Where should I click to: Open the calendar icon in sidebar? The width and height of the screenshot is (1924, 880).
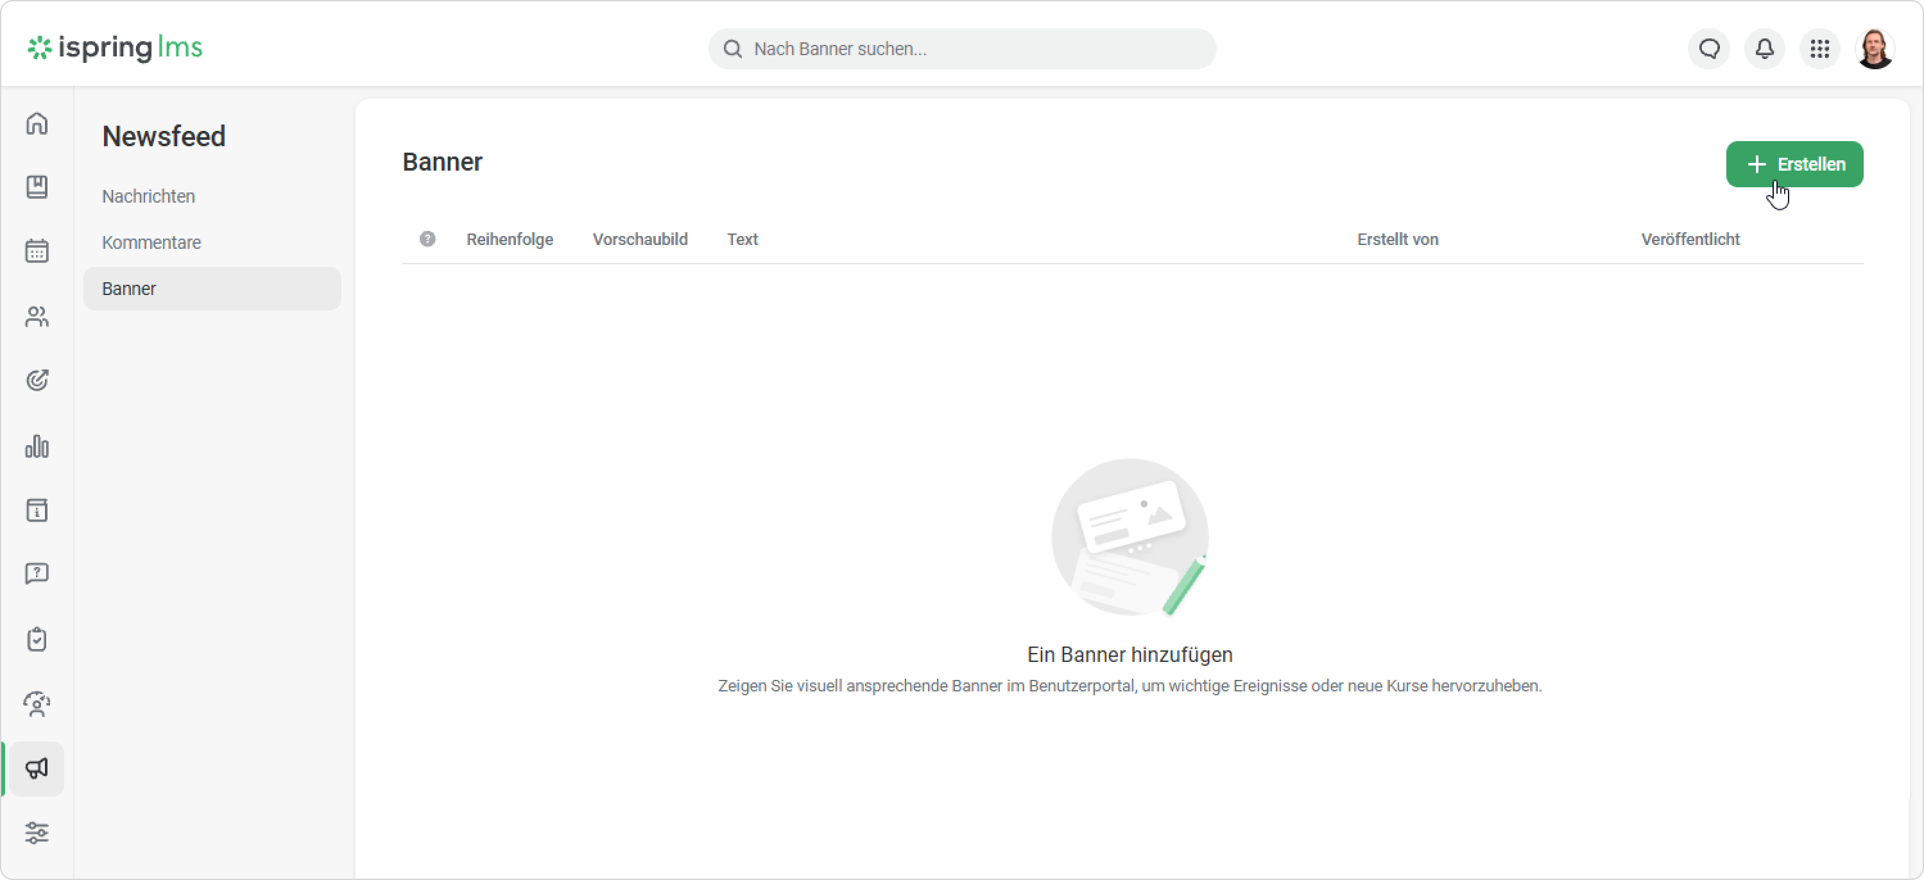(37, 251)
